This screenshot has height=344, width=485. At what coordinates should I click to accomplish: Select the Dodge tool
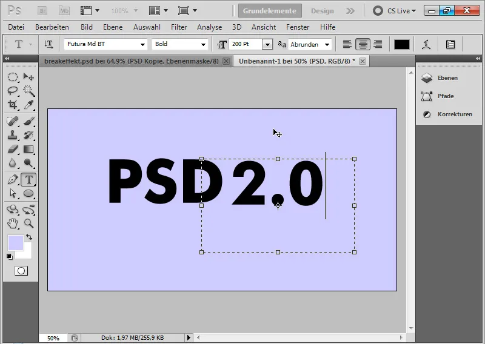(x=28, y=163)
